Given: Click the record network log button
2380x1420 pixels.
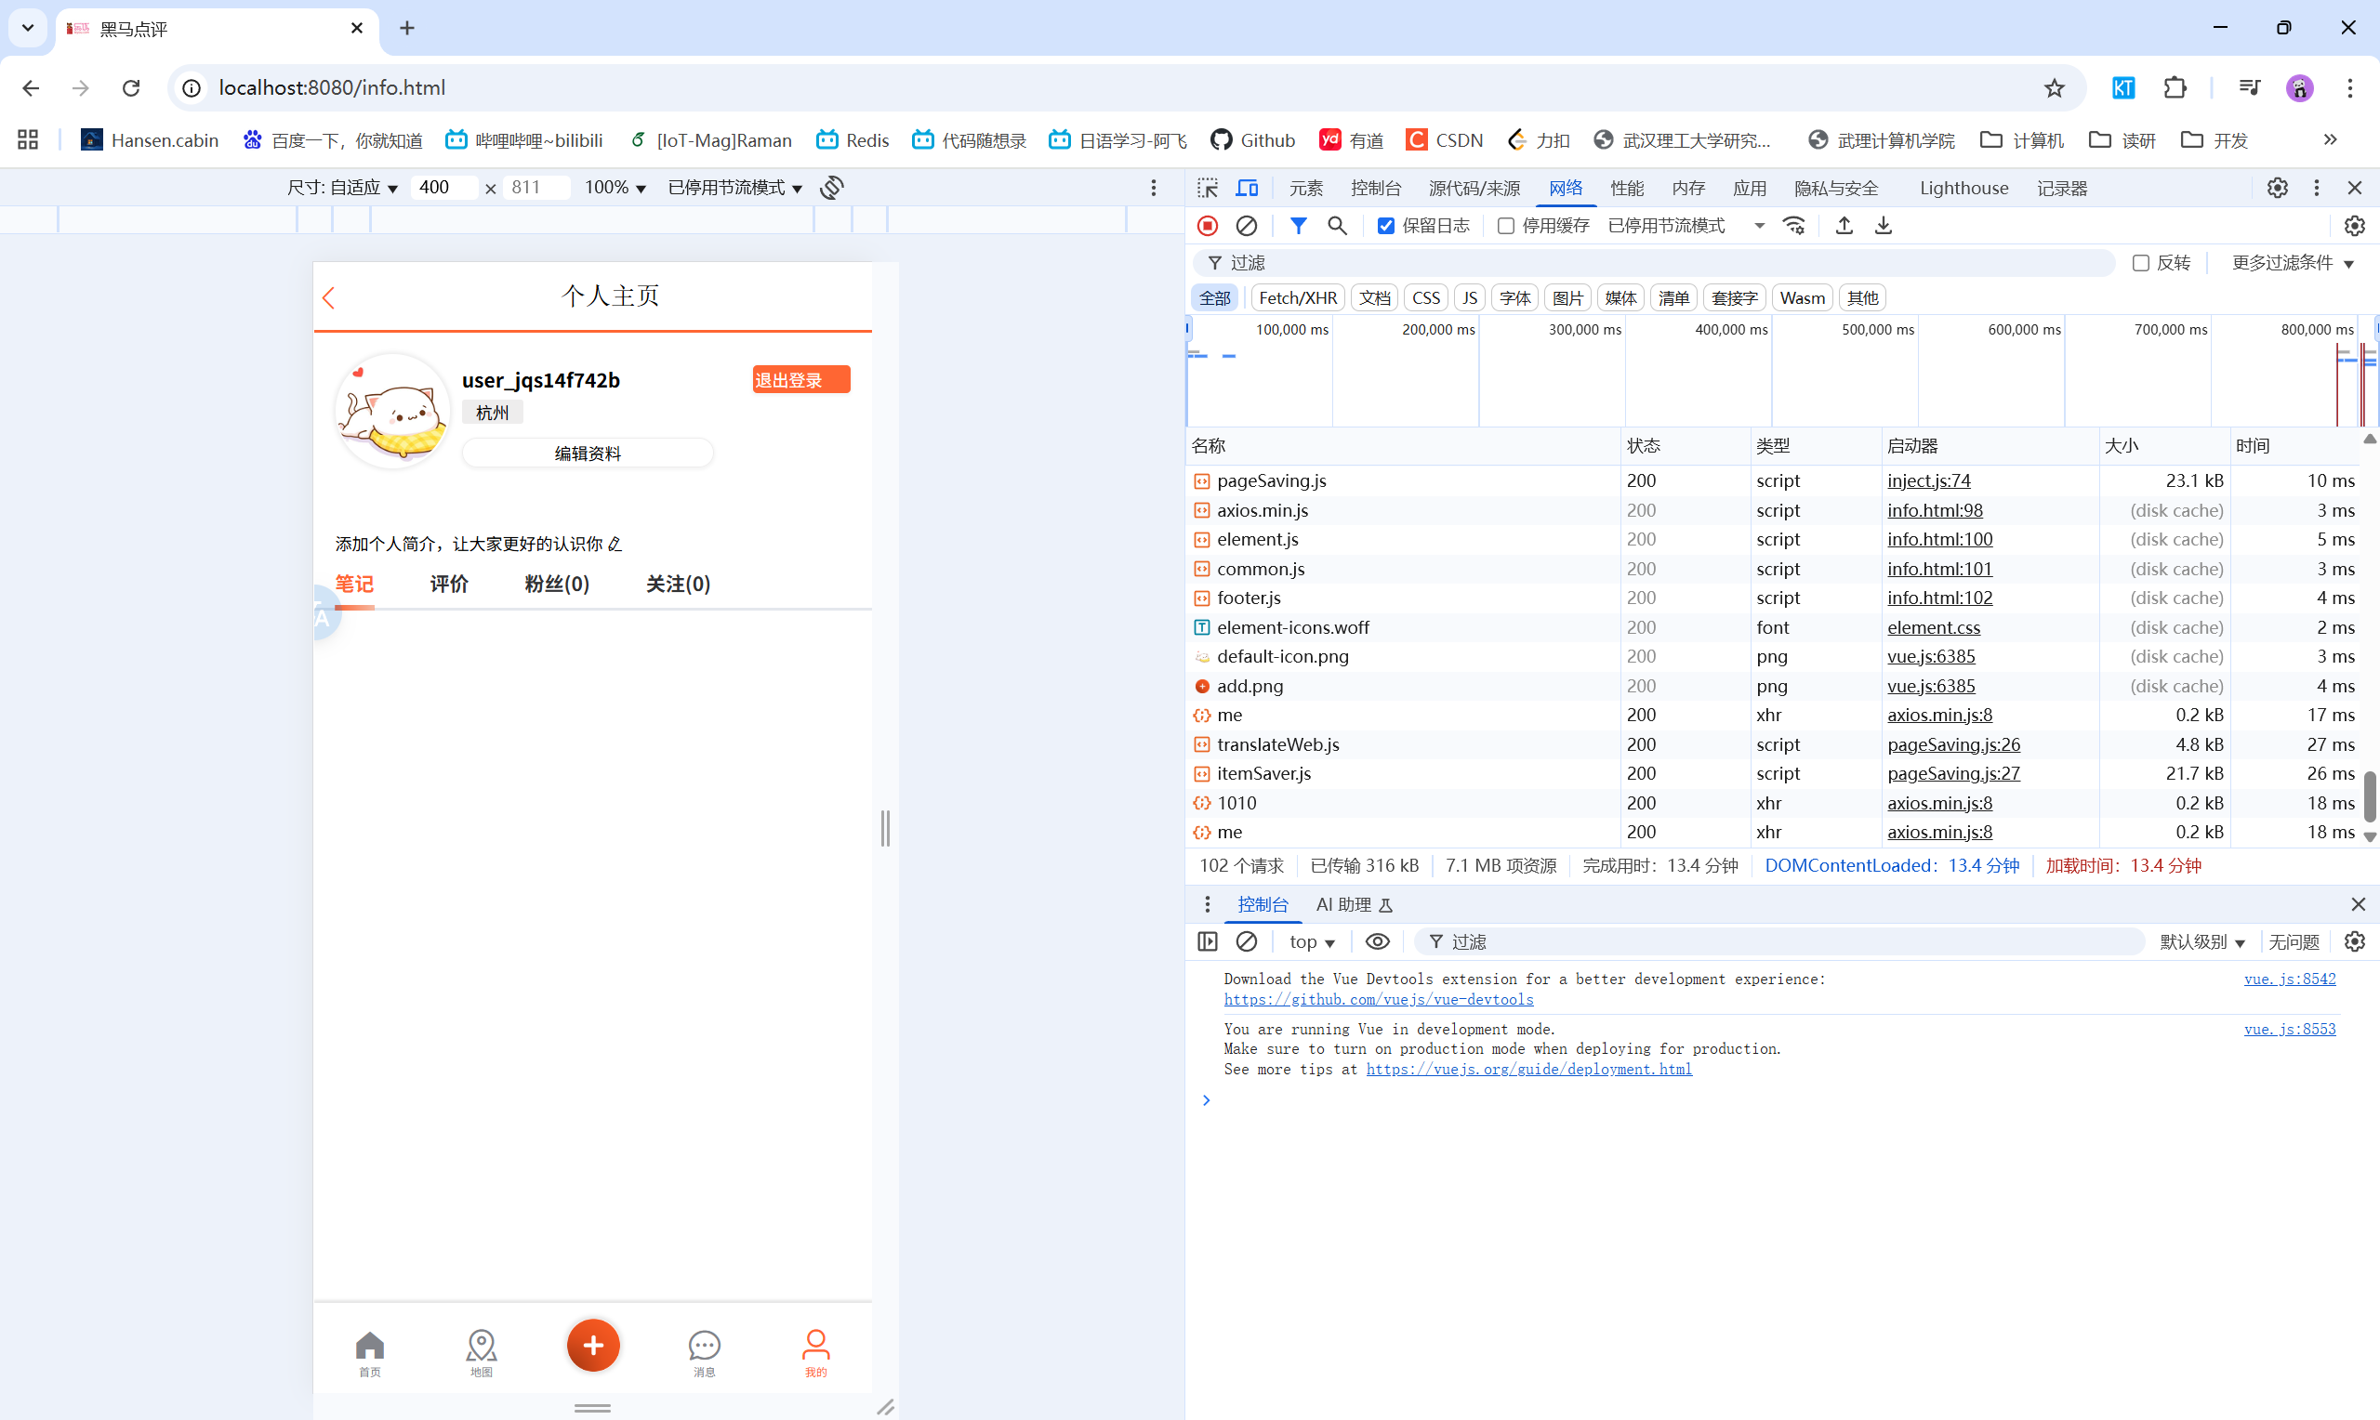Looking at the screenshot, I should (1208, 226).
